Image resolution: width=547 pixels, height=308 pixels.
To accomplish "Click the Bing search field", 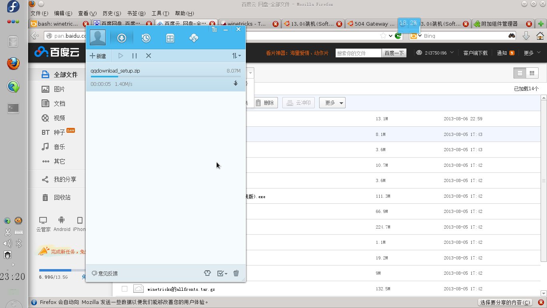I will pyautogui.click(x=465, y=36).
